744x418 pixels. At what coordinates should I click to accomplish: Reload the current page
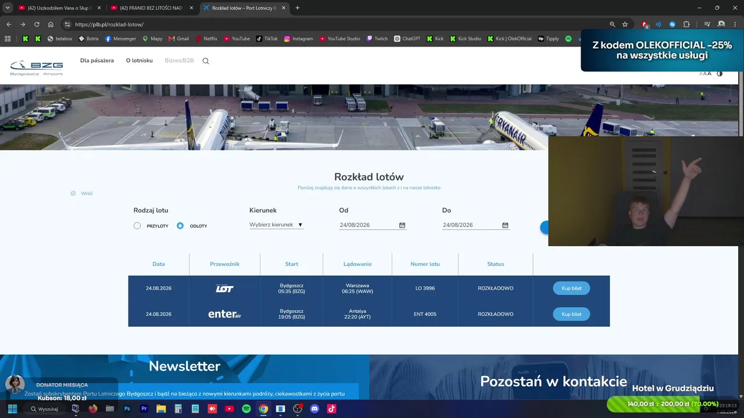(x=37, y=24)
